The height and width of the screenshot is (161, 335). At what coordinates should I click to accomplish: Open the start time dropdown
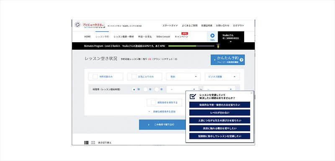(x=183, y=89)
